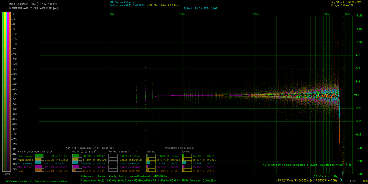Click the 'NOTE: CM sample rate calculated' message

coord(307,165)
